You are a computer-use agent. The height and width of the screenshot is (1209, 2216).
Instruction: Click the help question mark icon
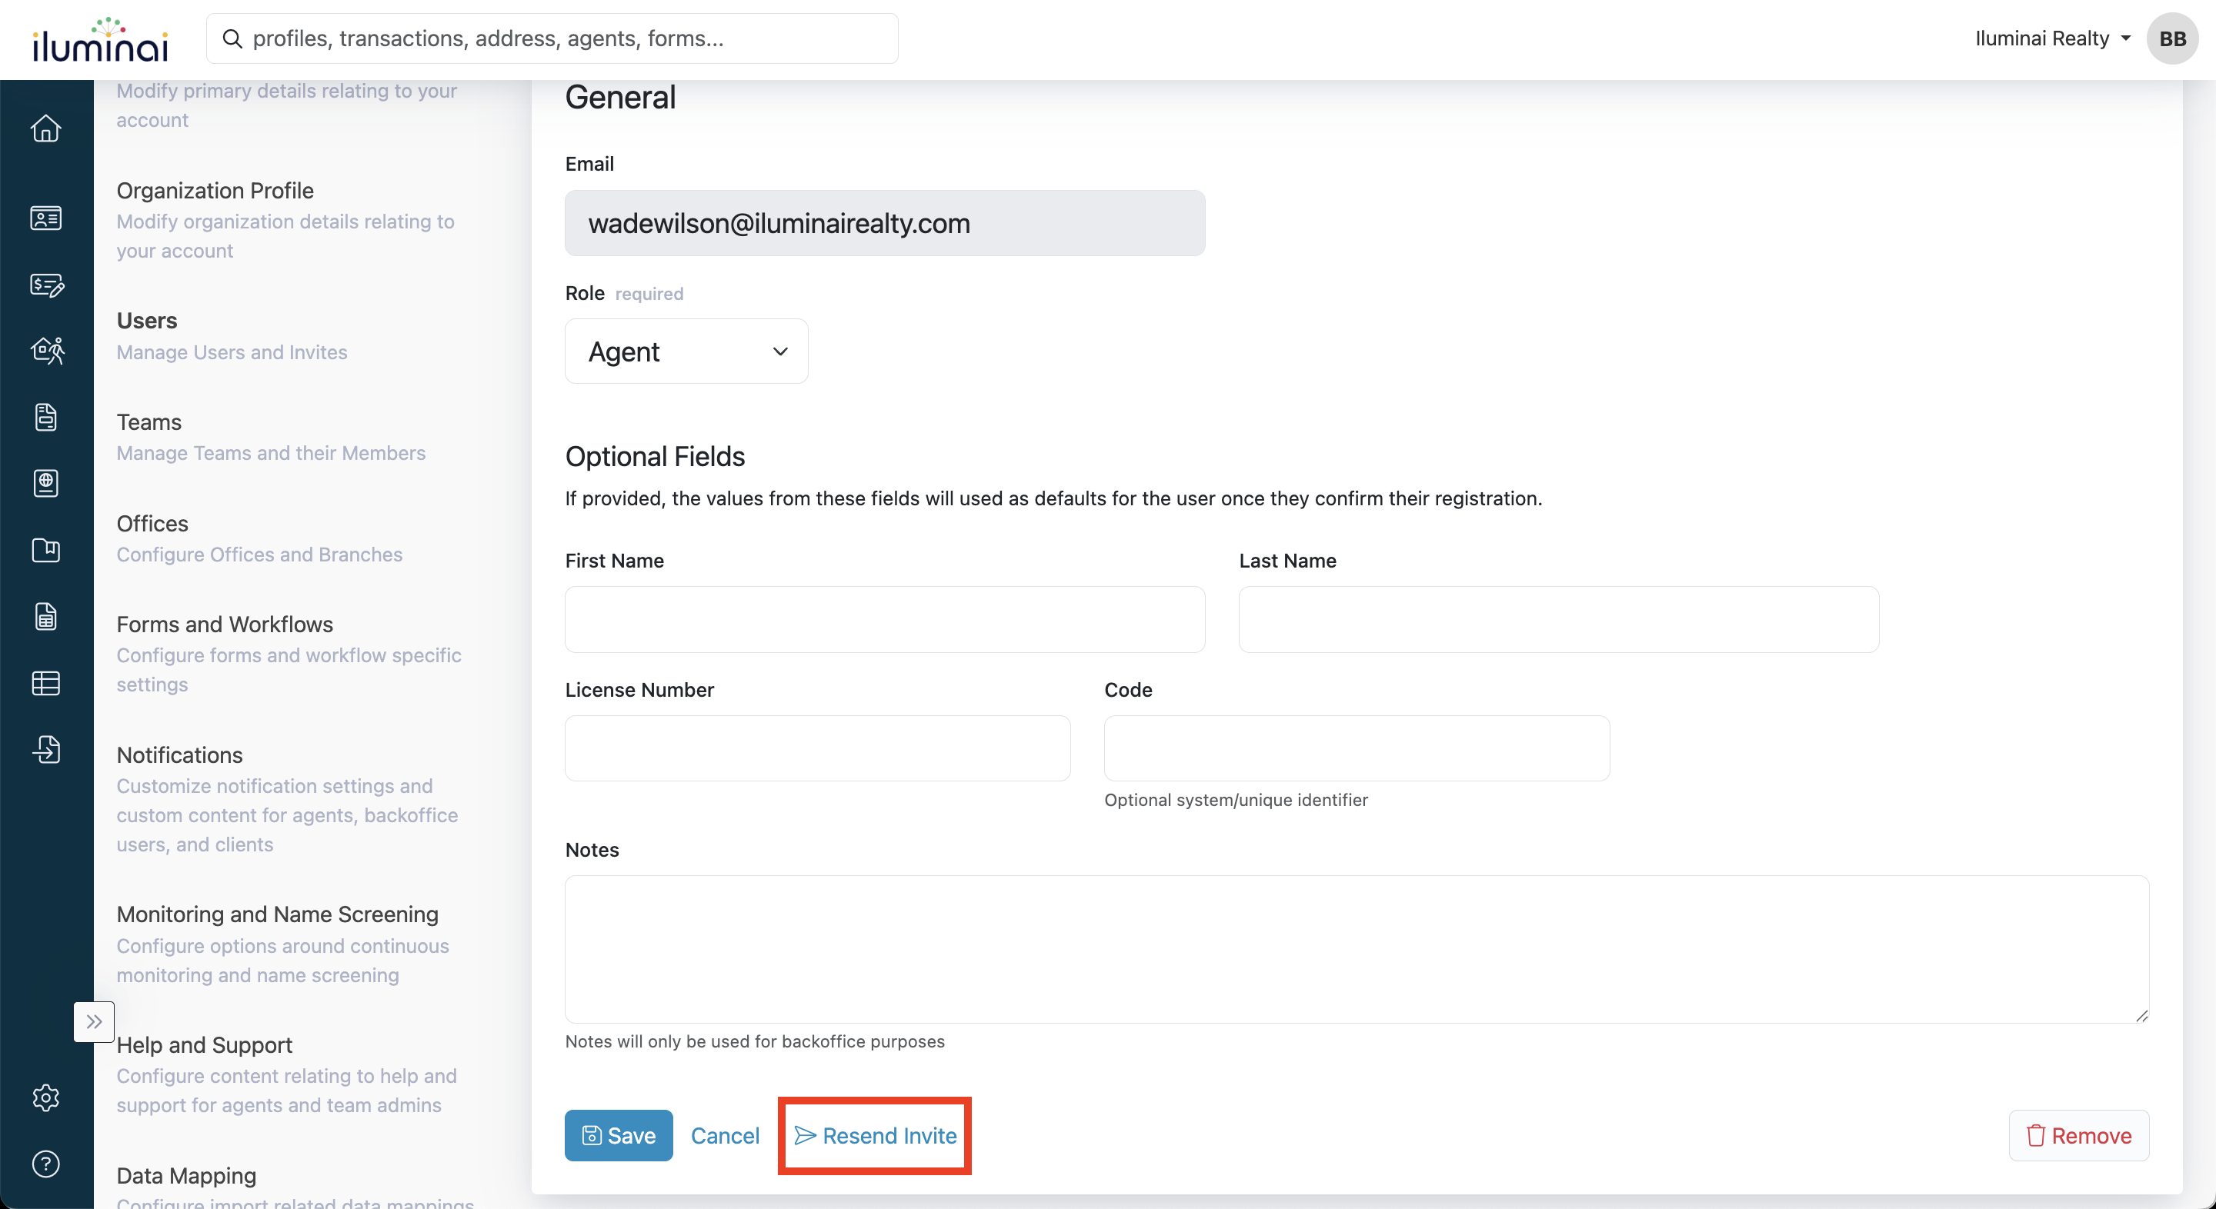(45, 1164)
